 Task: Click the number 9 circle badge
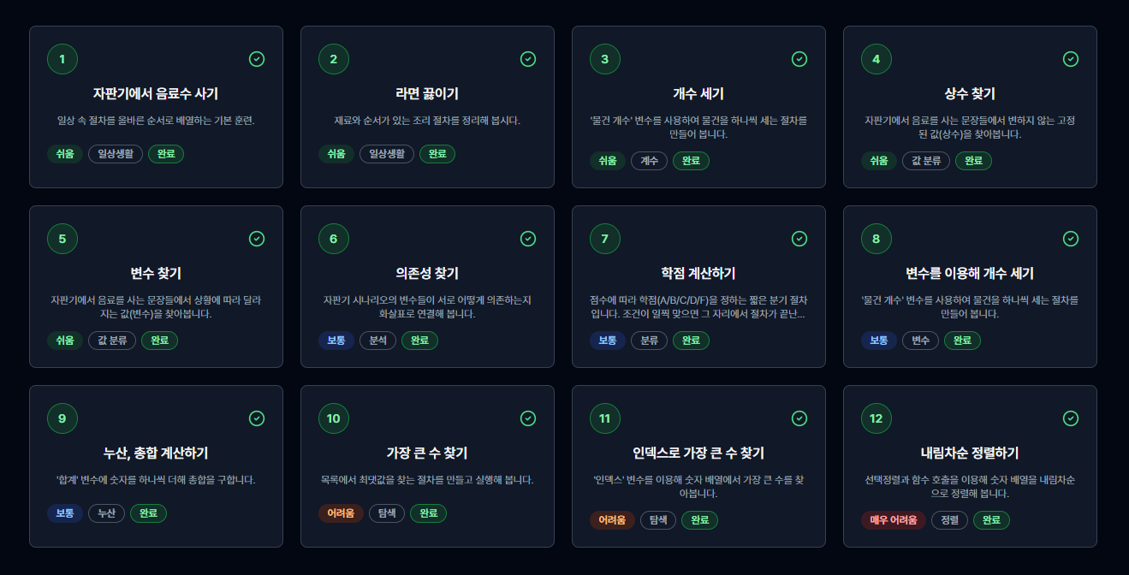[x=62, y=418]
